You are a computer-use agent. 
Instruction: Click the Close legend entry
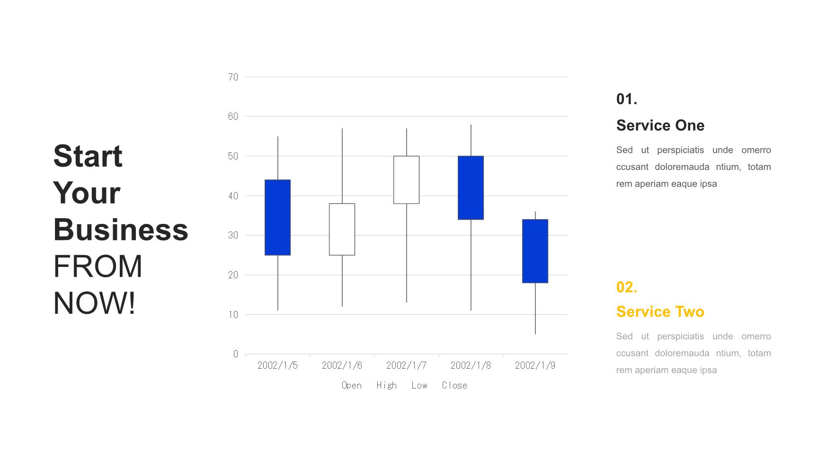point(454,385)
